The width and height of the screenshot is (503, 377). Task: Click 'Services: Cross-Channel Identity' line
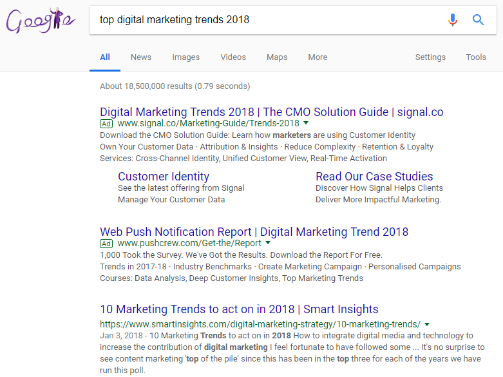[x=243, y=159]
